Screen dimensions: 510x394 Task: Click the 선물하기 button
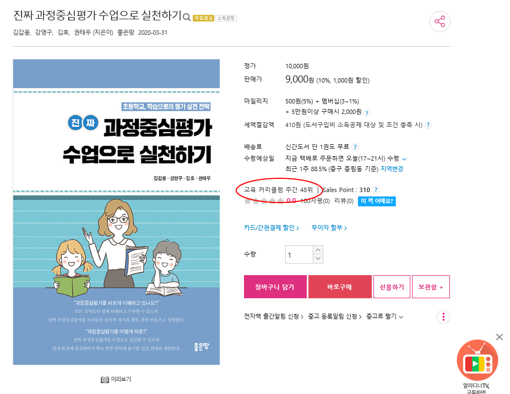click(x=392, y=287)
